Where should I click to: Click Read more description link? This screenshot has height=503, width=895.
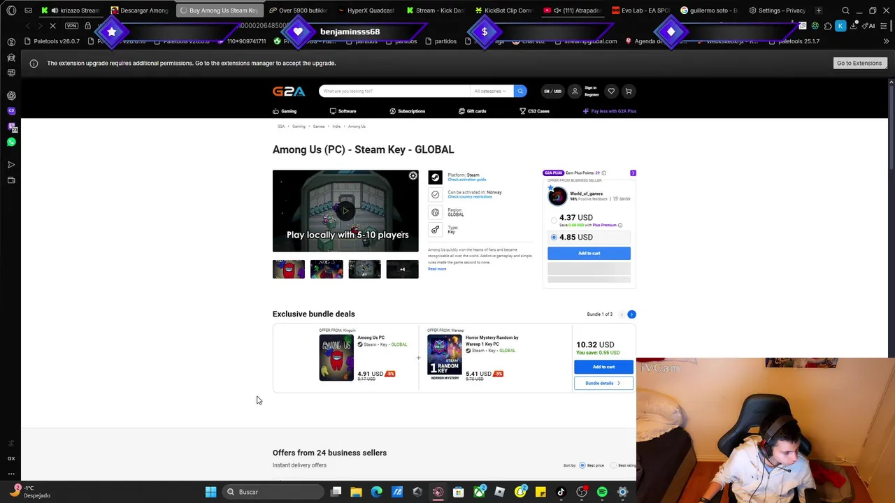437,269
